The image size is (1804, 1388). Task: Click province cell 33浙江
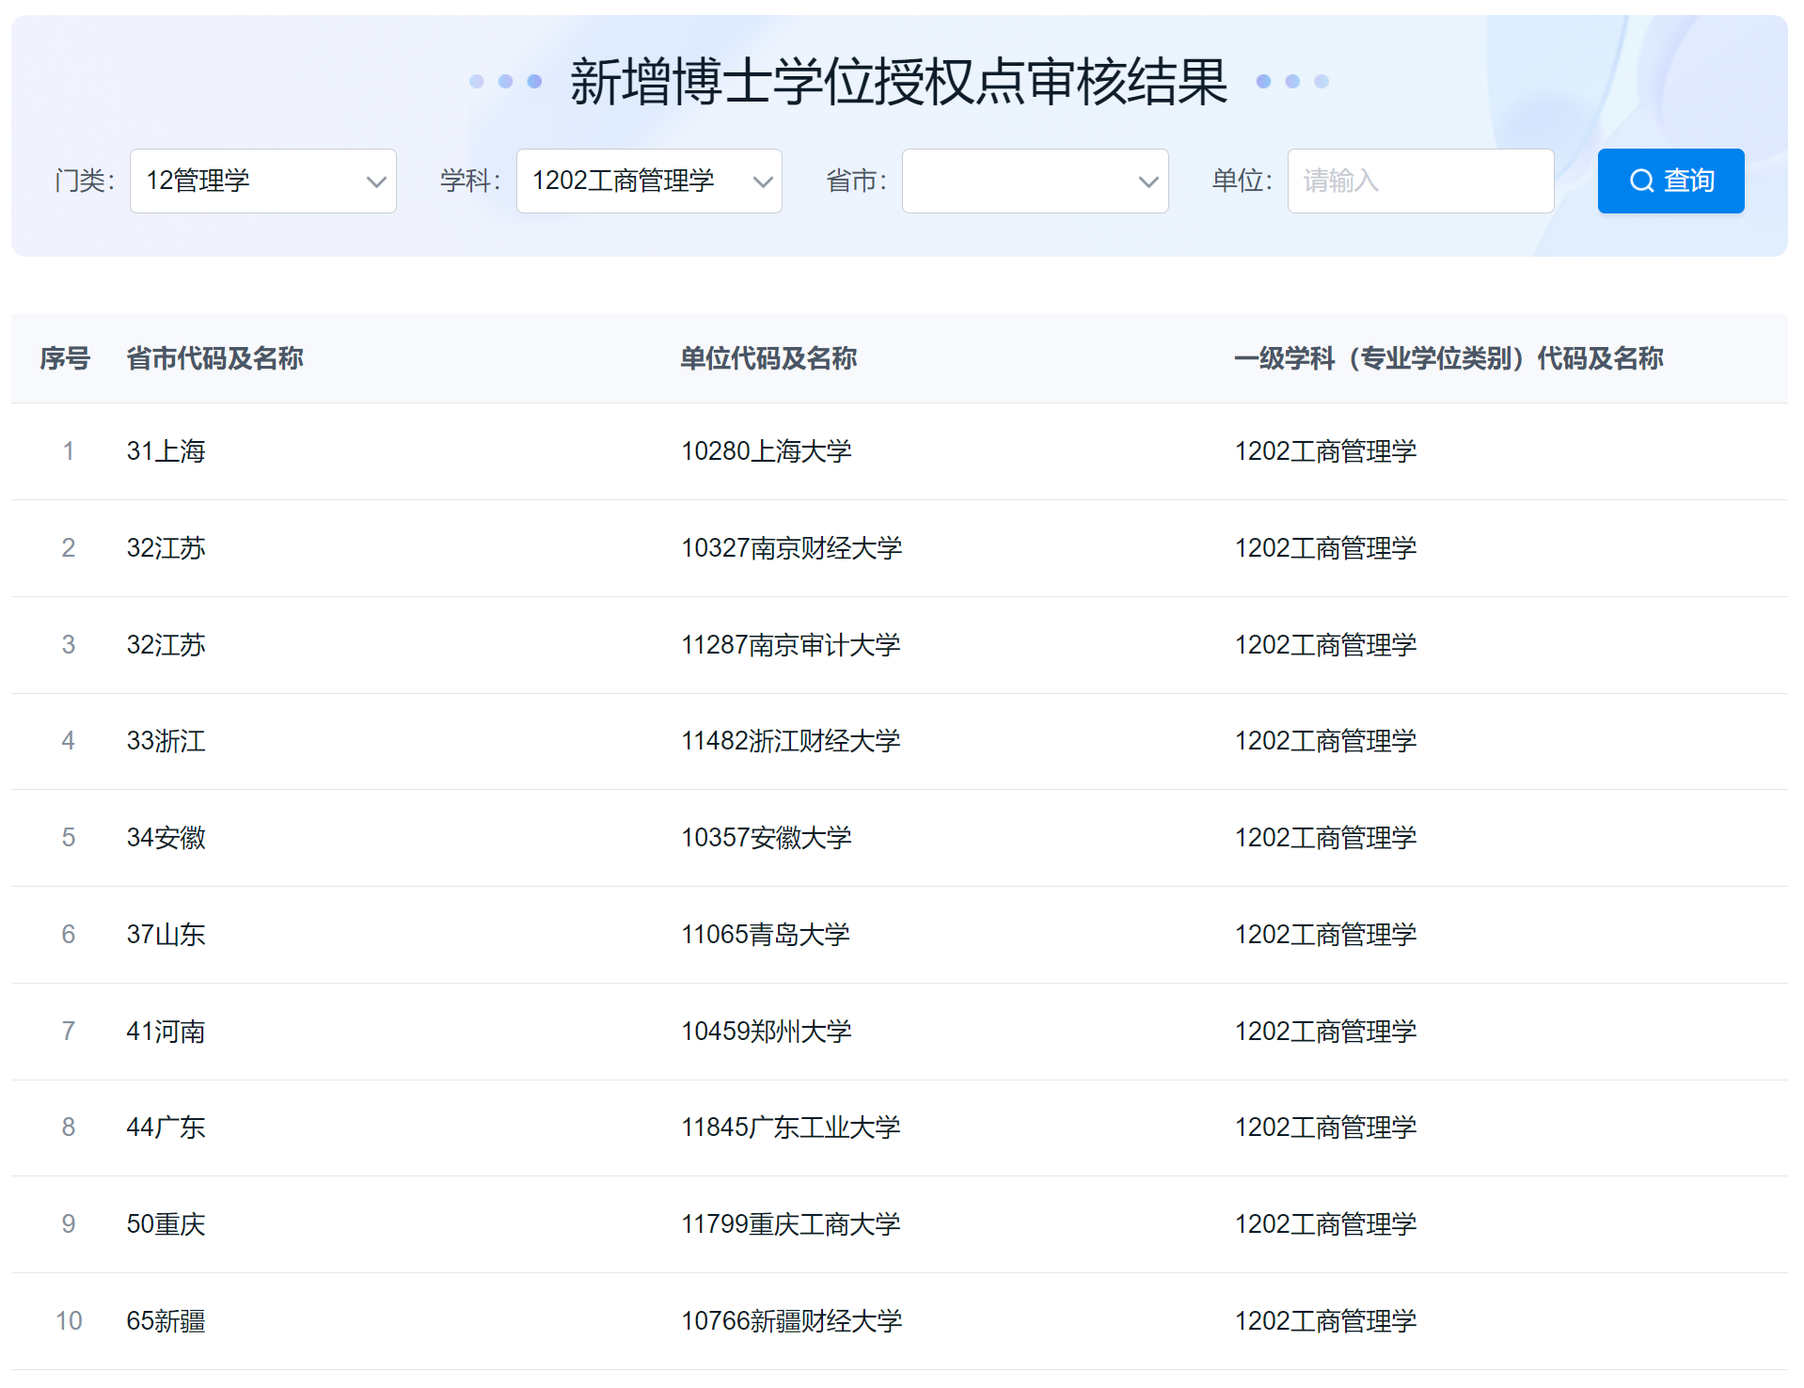(x=166, y=741)
